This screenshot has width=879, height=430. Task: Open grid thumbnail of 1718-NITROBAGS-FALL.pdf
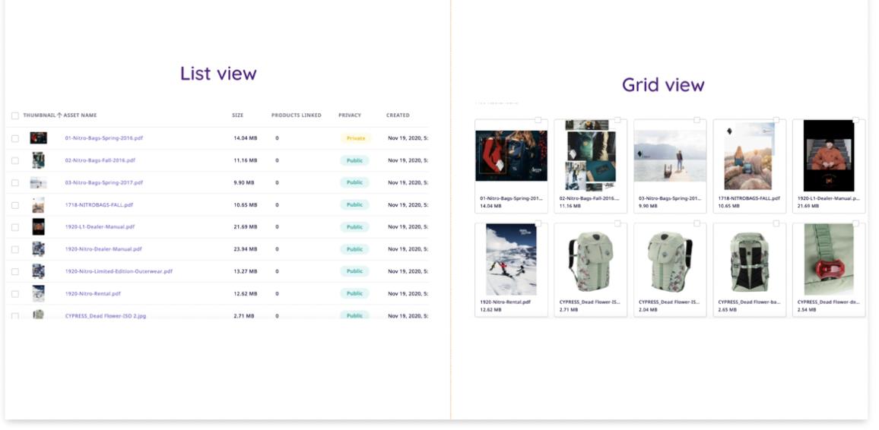[750, 157]
